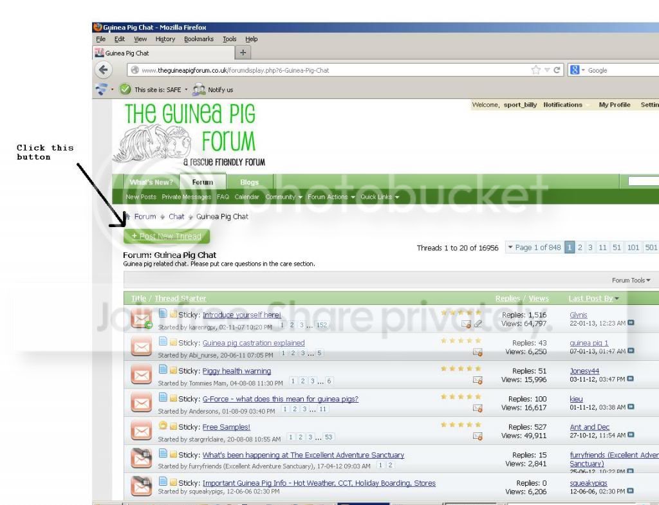Click locked envelope icon for Excellent Adventure Sanctuary thread
This screenshot has width=659, height=505.
click(142, 459)
